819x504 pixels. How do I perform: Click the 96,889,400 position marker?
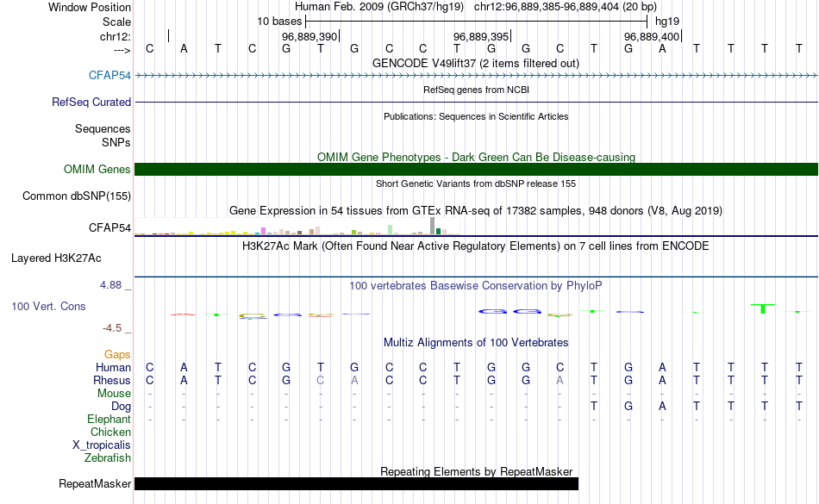pos(653,36)
